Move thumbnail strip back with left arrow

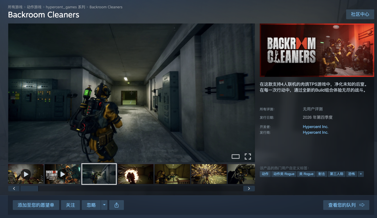pos(14,188)
